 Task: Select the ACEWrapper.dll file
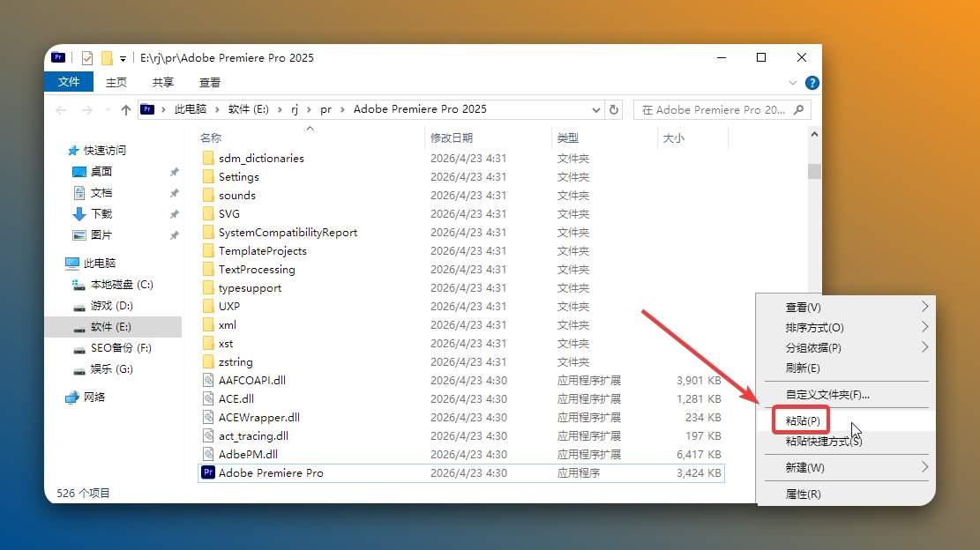pyautogui.click(x=258, y=417)
